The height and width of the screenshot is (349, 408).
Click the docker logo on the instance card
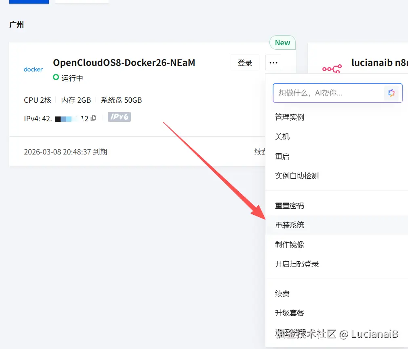[x=33, y=69]
